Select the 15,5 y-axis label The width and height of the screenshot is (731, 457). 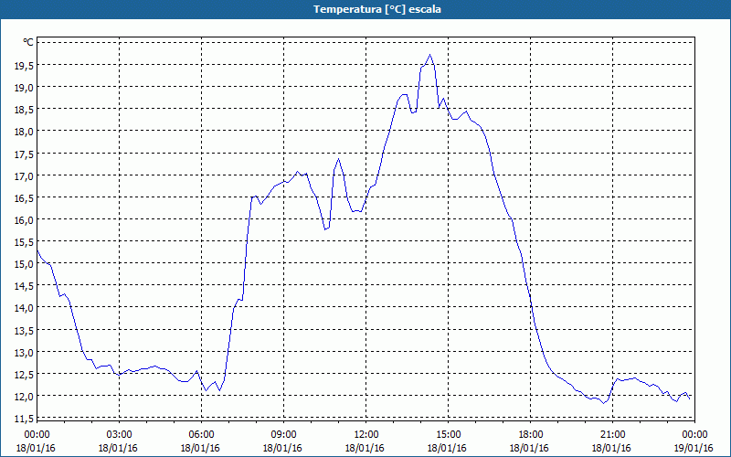coord(24,242)
